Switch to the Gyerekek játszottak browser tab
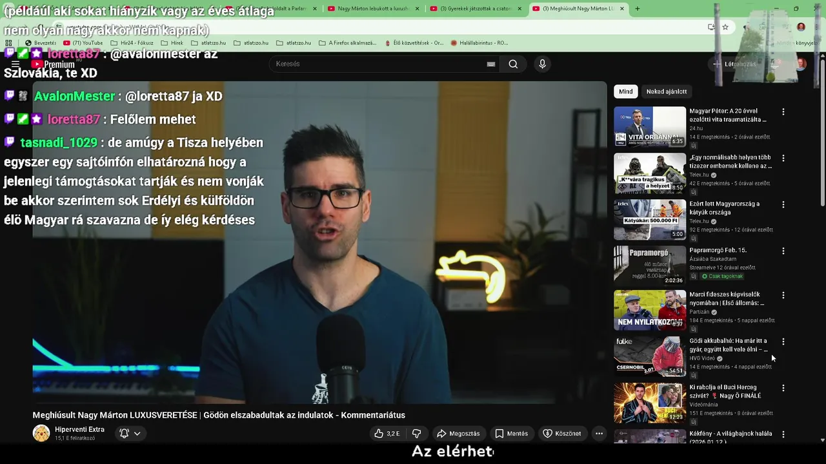Viewport: 826px width, 464px height. [x=476, y=8]
